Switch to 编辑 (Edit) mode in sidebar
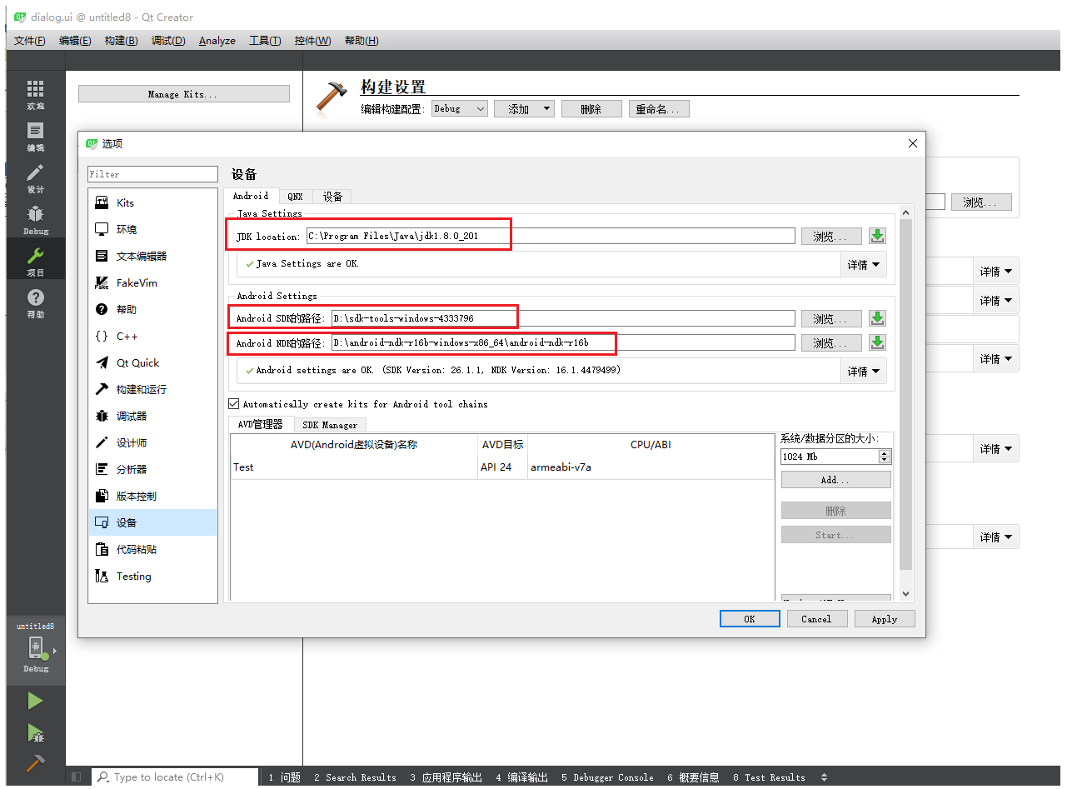This screenshot has width=1082, height=789. coord(34,136)
